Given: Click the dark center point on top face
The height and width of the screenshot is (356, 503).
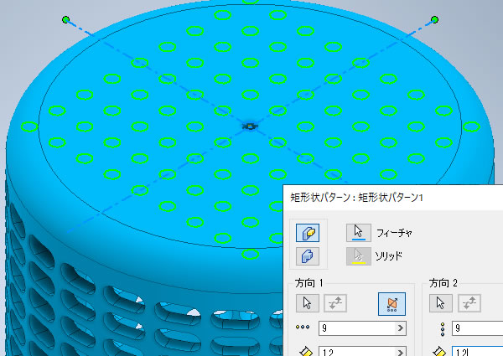Looking at the screenshot, I should tap(250, 126).
